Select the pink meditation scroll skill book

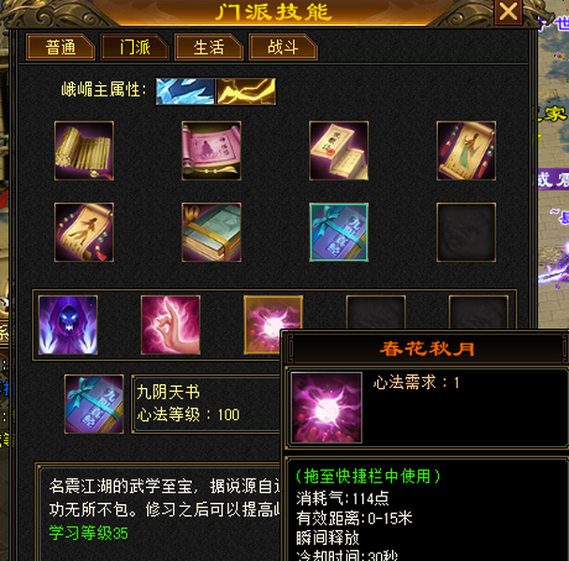(212, 151)
